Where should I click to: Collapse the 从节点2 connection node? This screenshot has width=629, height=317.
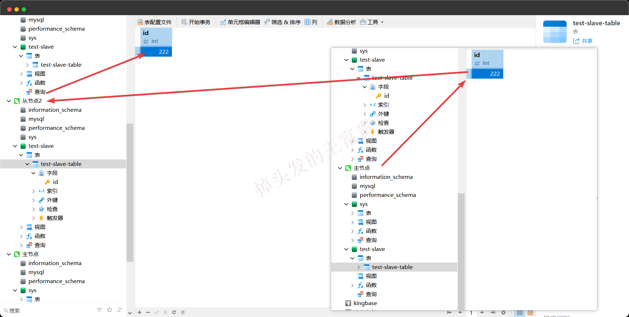coord(9,101)
